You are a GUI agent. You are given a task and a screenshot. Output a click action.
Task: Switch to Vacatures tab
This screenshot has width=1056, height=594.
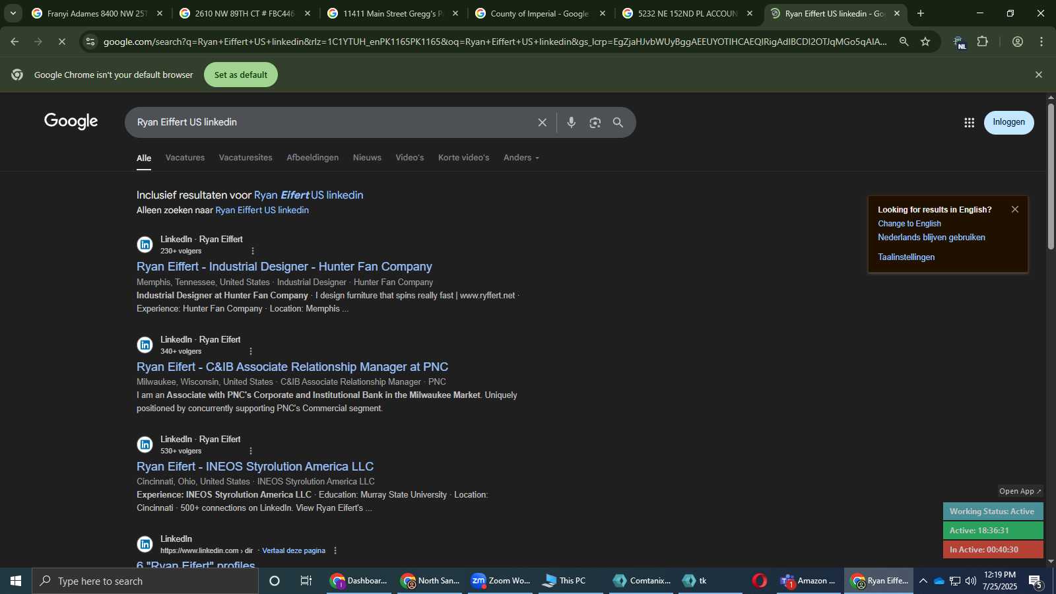tap(185, 158)
